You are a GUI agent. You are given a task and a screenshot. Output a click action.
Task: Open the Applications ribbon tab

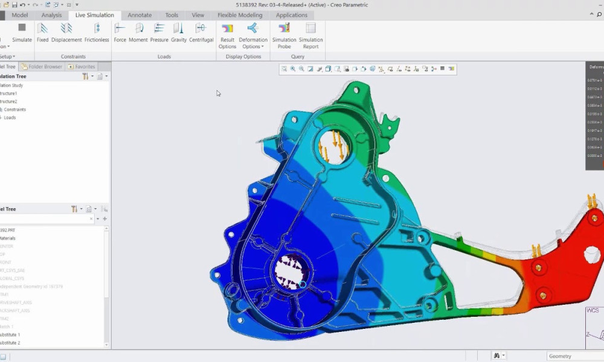tap(292, 15)
